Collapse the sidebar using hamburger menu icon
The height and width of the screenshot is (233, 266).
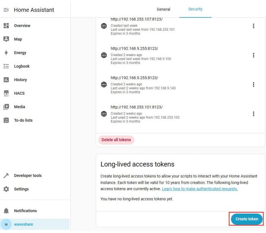6,10
